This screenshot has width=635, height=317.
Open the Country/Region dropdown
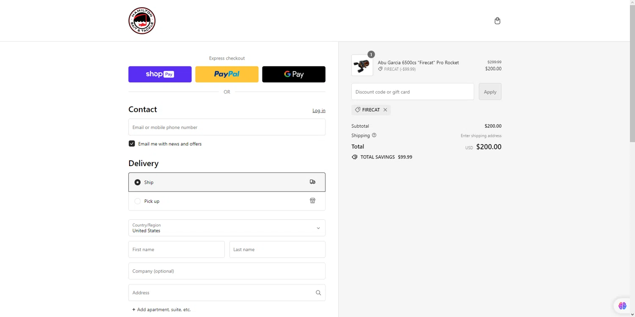pyautogui.click(x=227, y=228)
